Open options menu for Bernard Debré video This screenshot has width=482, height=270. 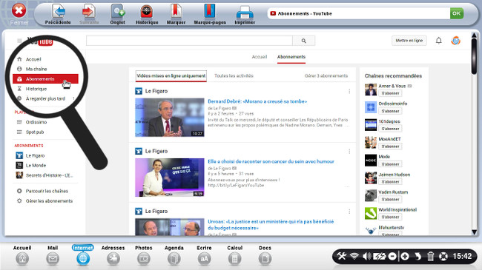(349, 91)
